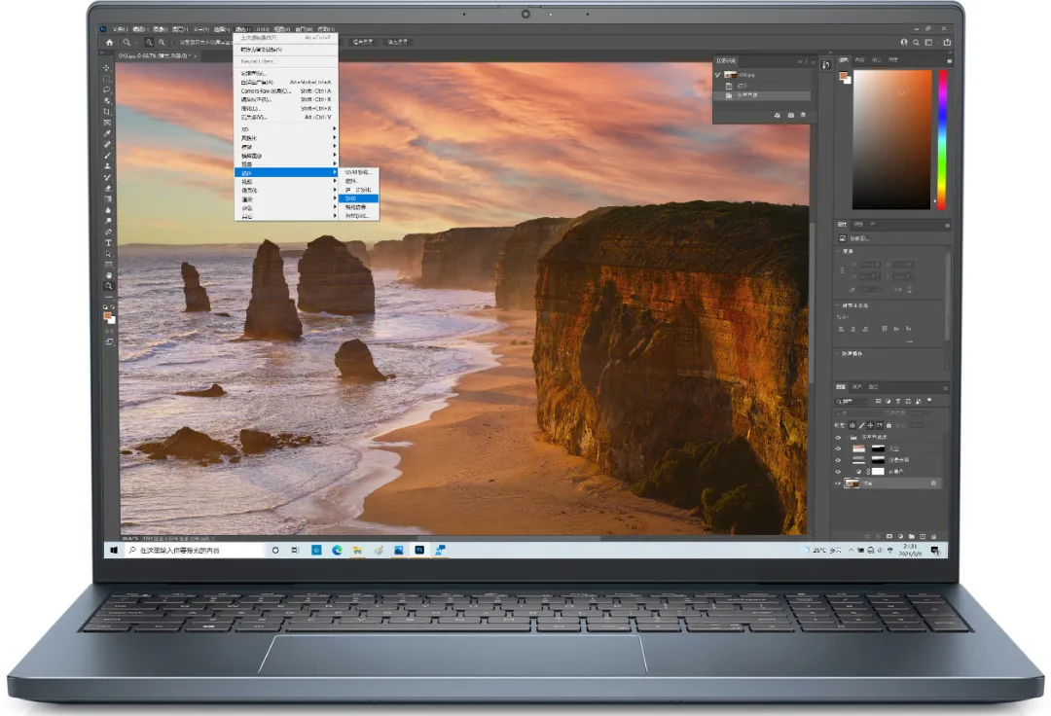Open the Color panel flyout menu
Screen dimensions: 1051x716
coord(949,61)
